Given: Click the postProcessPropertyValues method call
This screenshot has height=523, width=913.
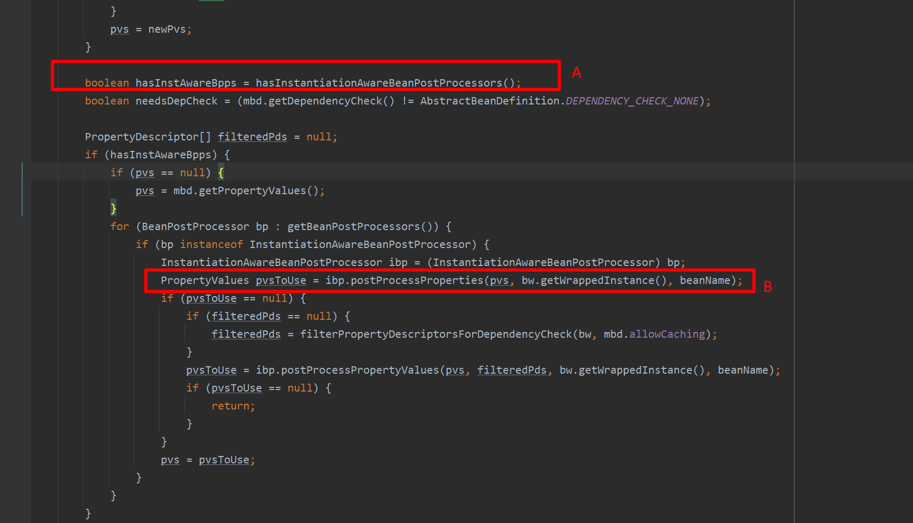Looking at the screenshot, I should pyautogui.click(x=360, y=370).
